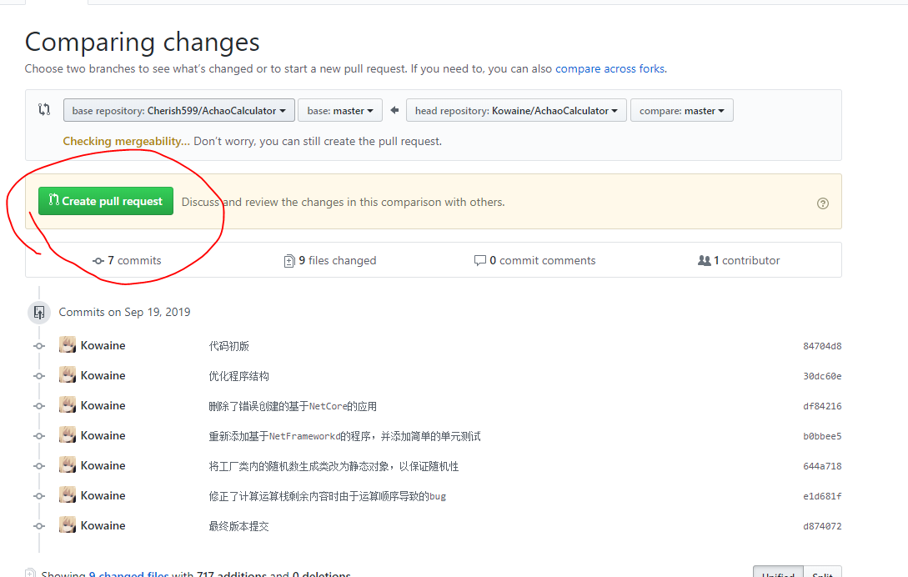Select the 1 contributor tab
Screen dimensions: 908x577
click(739, 261)
